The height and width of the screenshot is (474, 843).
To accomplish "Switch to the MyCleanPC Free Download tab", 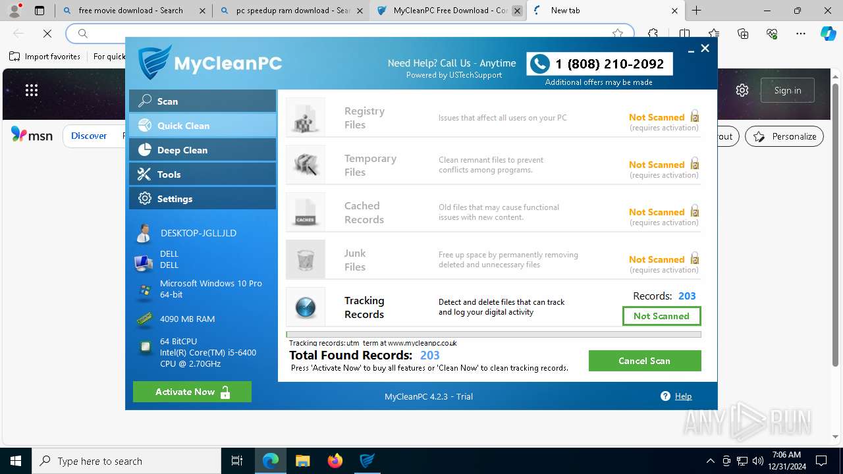I will tap(448, 11).
